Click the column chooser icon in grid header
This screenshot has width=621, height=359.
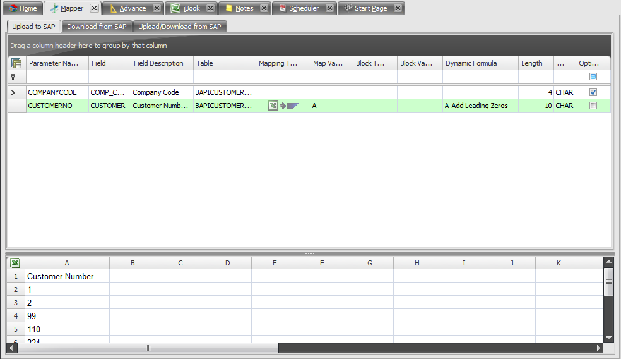pyautogui.click(x=16, y=63)
